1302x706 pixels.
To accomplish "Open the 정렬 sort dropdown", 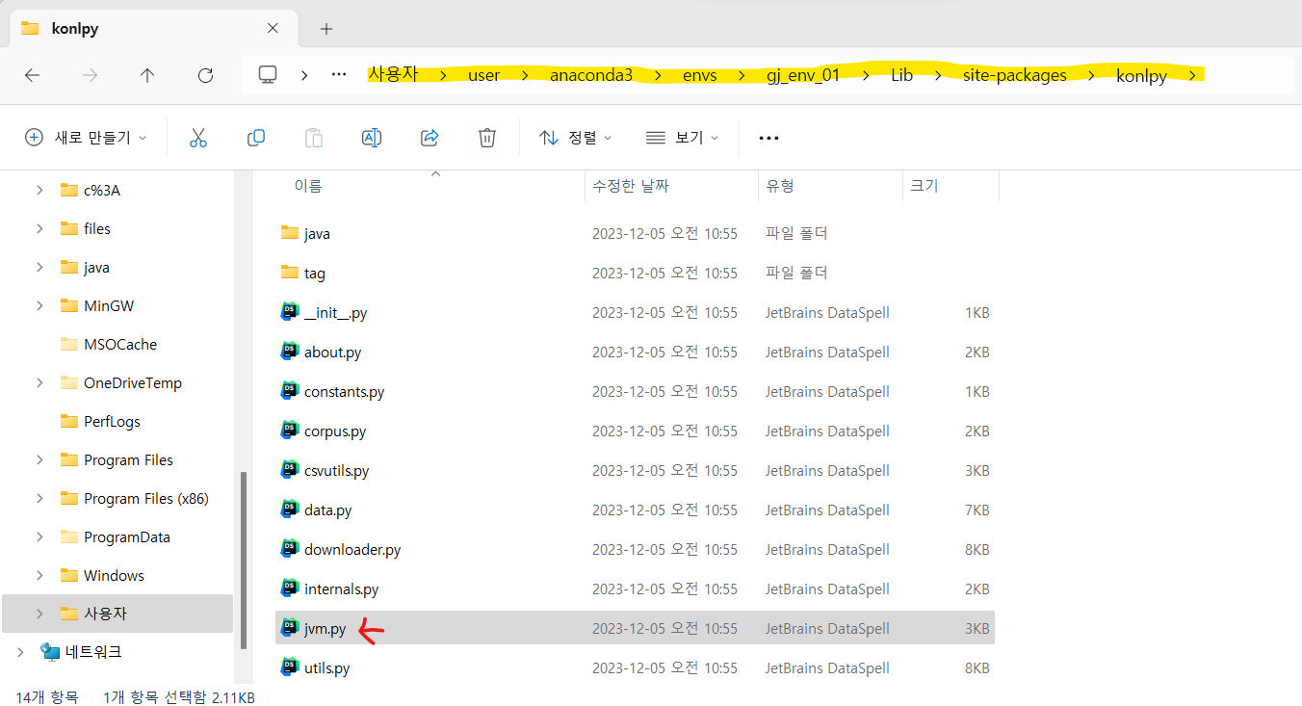I will 576,138.
